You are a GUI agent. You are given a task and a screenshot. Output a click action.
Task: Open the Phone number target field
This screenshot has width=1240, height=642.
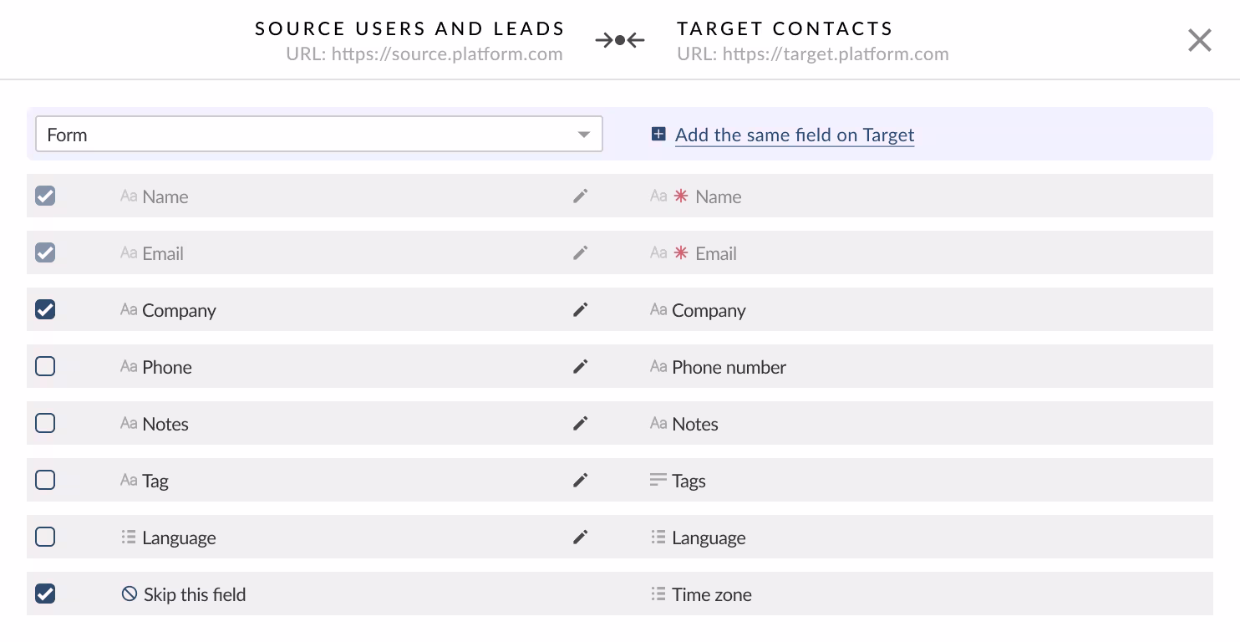pyautogui.click(x=729, y=367)
